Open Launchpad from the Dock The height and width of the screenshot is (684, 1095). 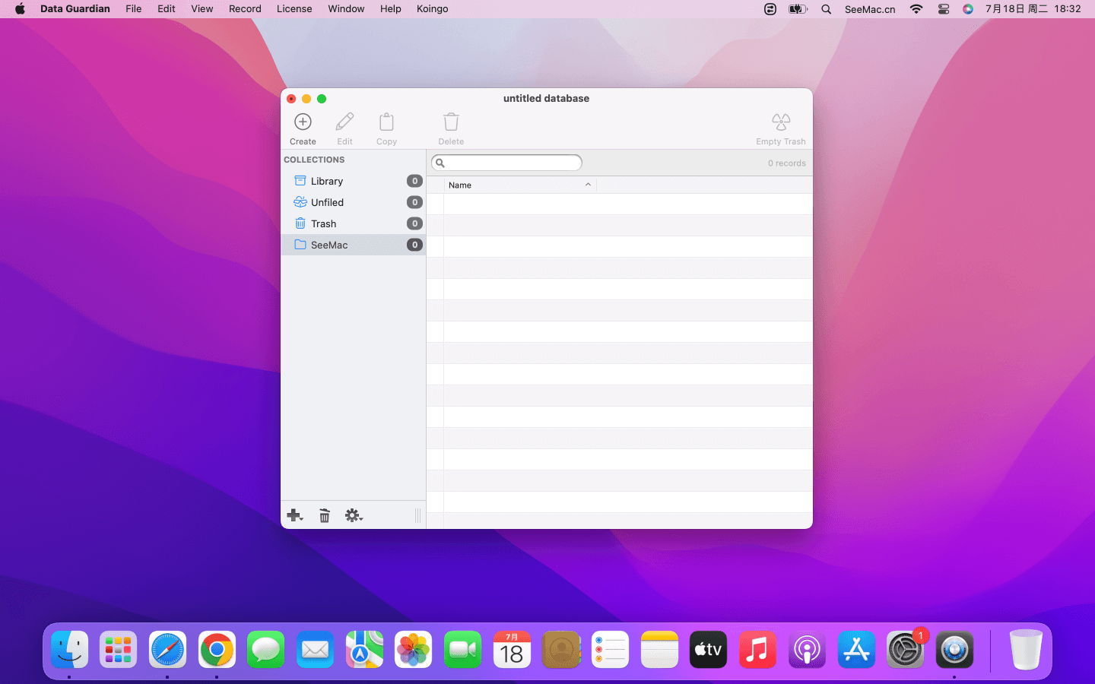click(x=119, y=650)
